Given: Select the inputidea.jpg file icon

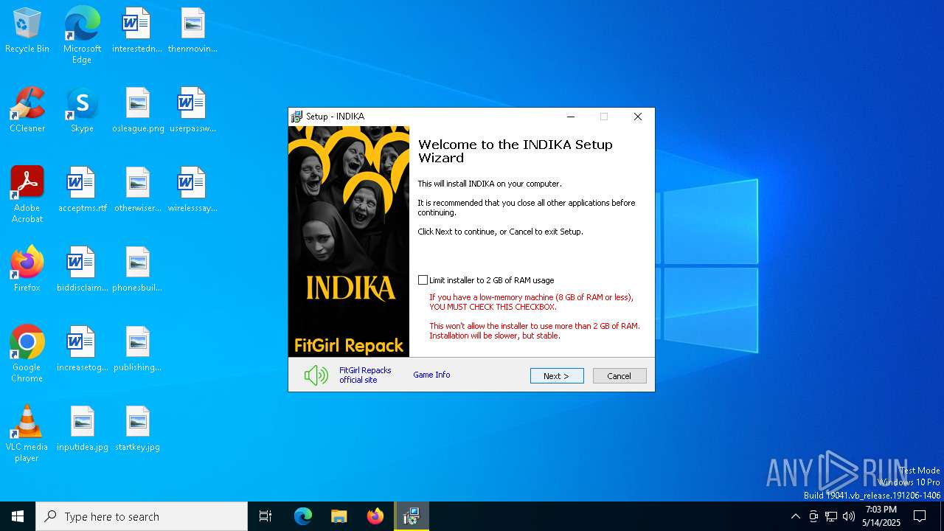Looking at the screenshot, I should (x=82, y=429).
